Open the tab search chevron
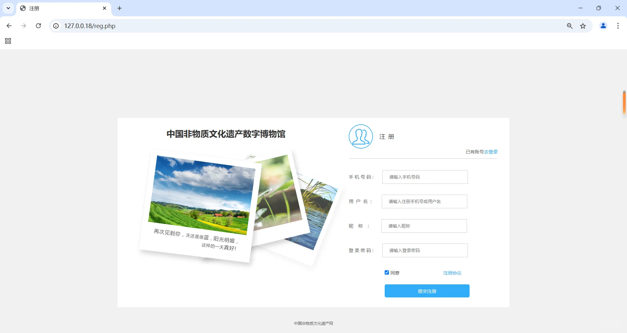 8,8
